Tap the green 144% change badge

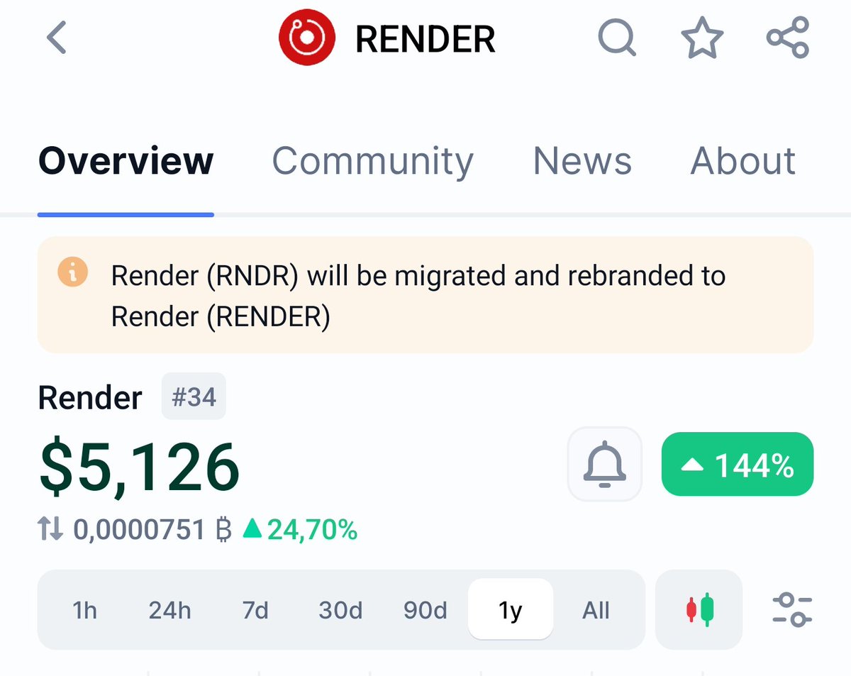(738, 465)
